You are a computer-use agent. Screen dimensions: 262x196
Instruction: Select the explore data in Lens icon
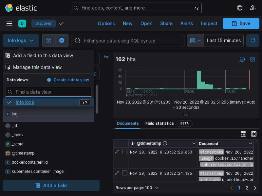click(x=242, y=59)
